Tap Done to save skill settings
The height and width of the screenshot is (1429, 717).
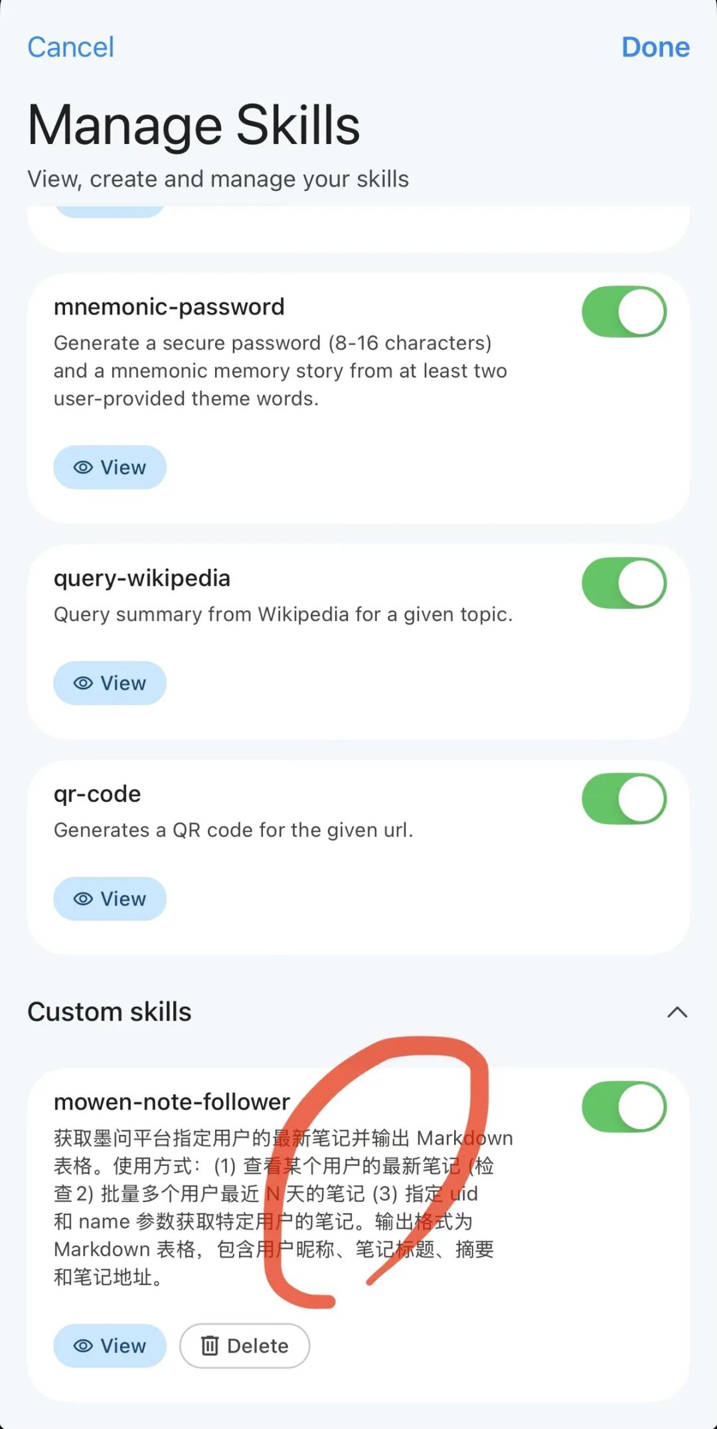pyautogui.click(x=655, y=47)
